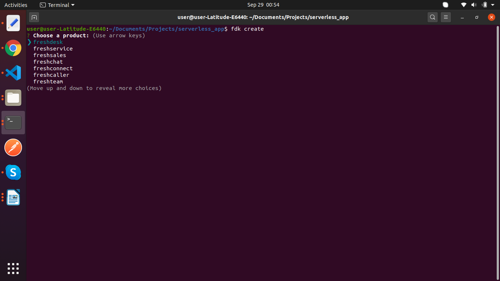Click the terminal vertical scrollbar
The width and height of the screenshot is (500, 281).
tap(498, 153)
